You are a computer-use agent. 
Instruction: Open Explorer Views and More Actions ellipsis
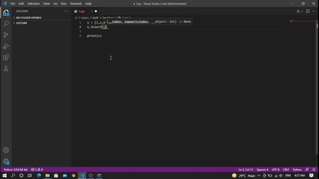pos(66,11)
